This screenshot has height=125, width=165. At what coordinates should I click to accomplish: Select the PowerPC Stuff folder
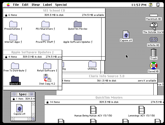[x=45, y=37]
